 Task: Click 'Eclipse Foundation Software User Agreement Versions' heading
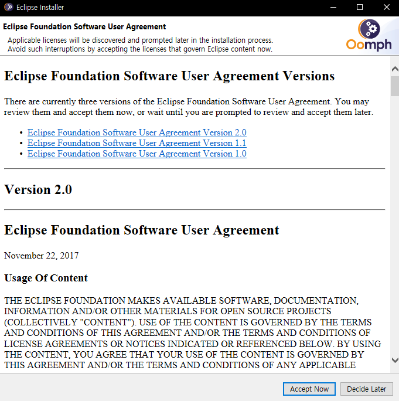tap(169, 76)
